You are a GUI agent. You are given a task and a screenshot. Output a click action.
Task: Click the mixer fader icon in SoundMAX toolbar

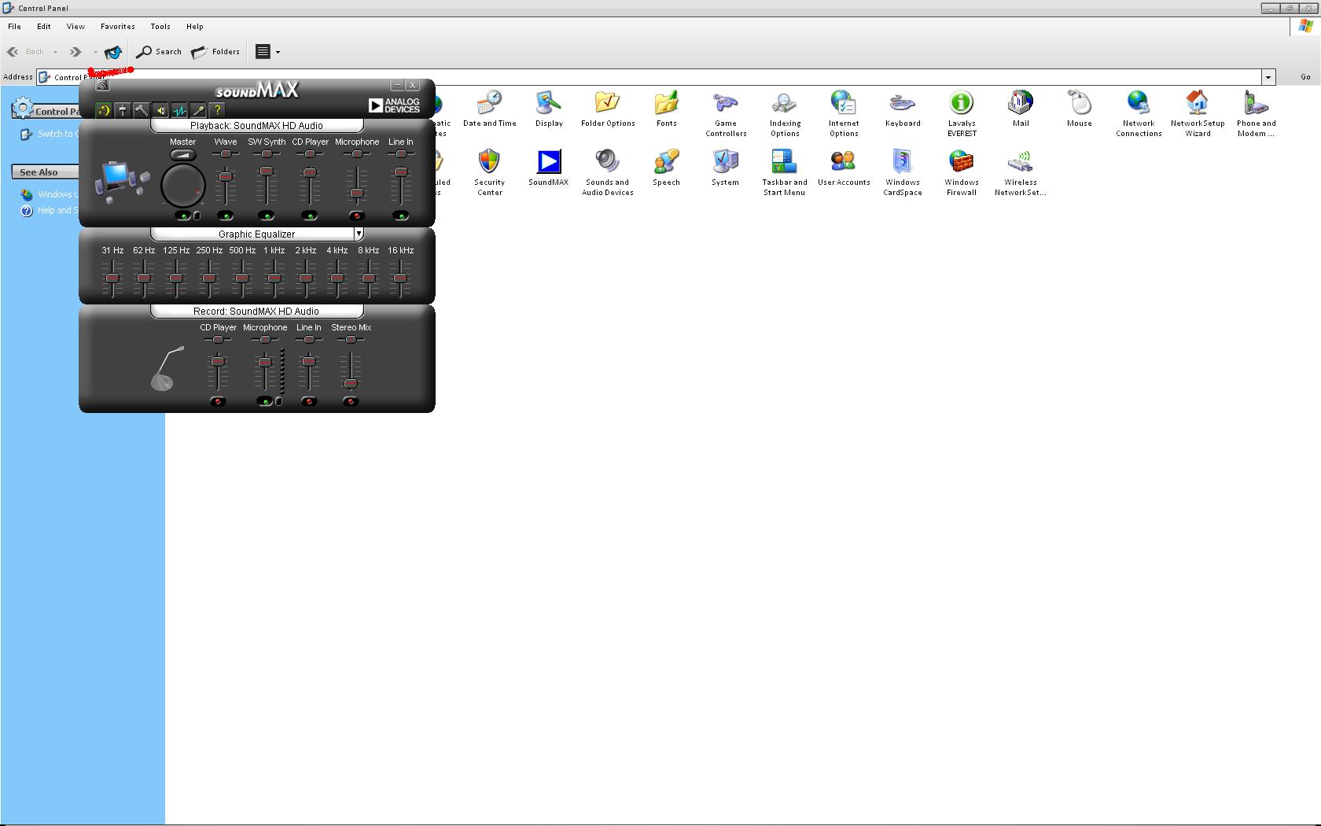[x=123, y=111]
